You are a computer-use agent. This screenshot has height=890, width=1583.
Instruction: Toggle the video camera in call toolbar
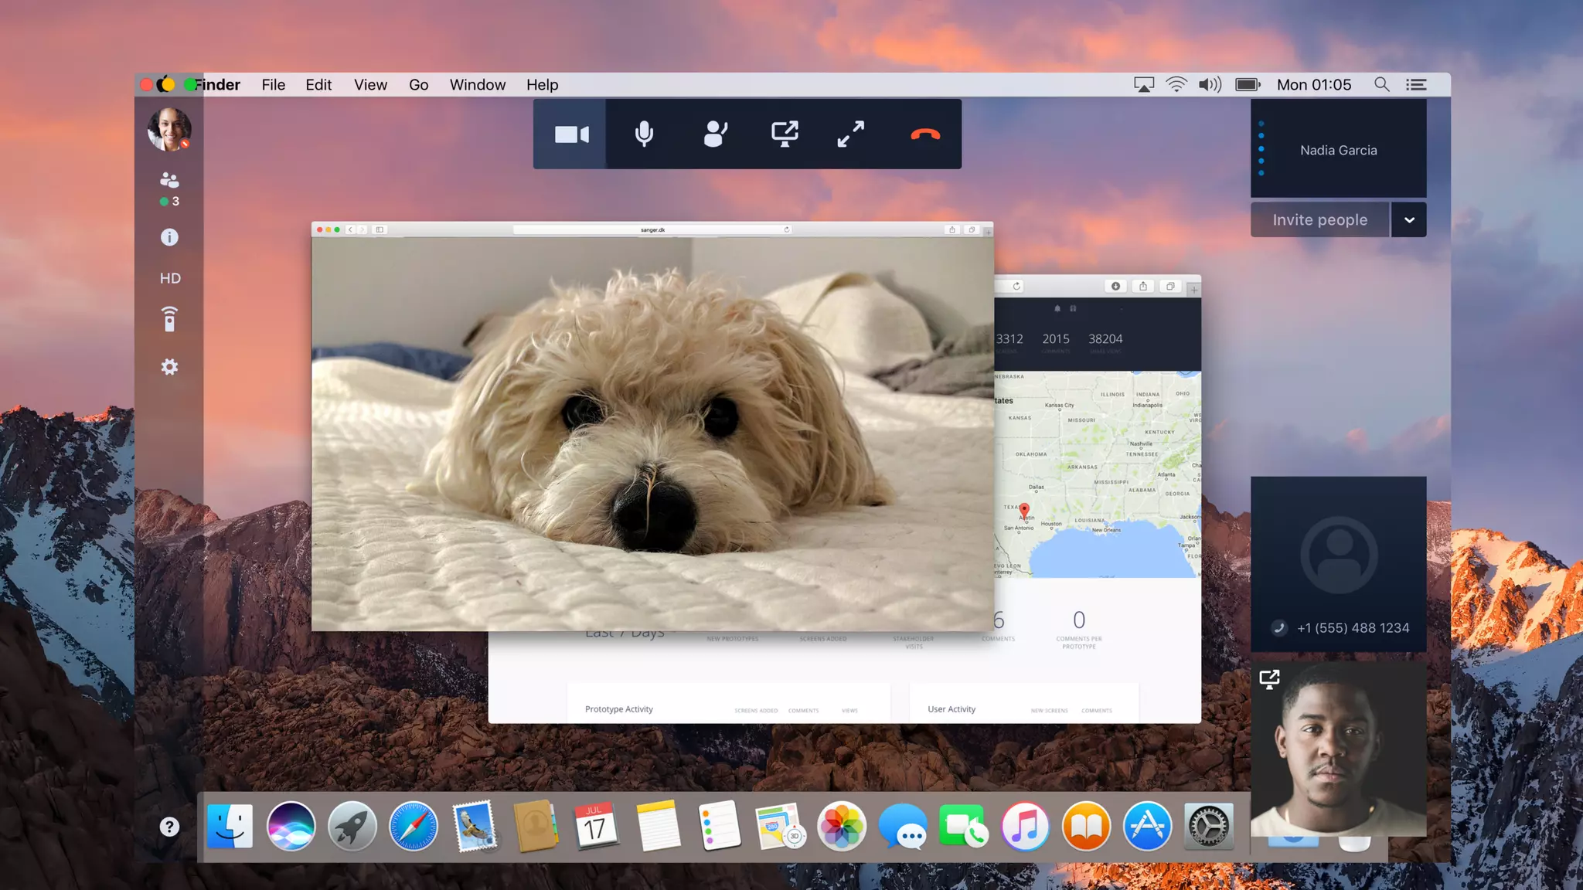tap(571, 134)
